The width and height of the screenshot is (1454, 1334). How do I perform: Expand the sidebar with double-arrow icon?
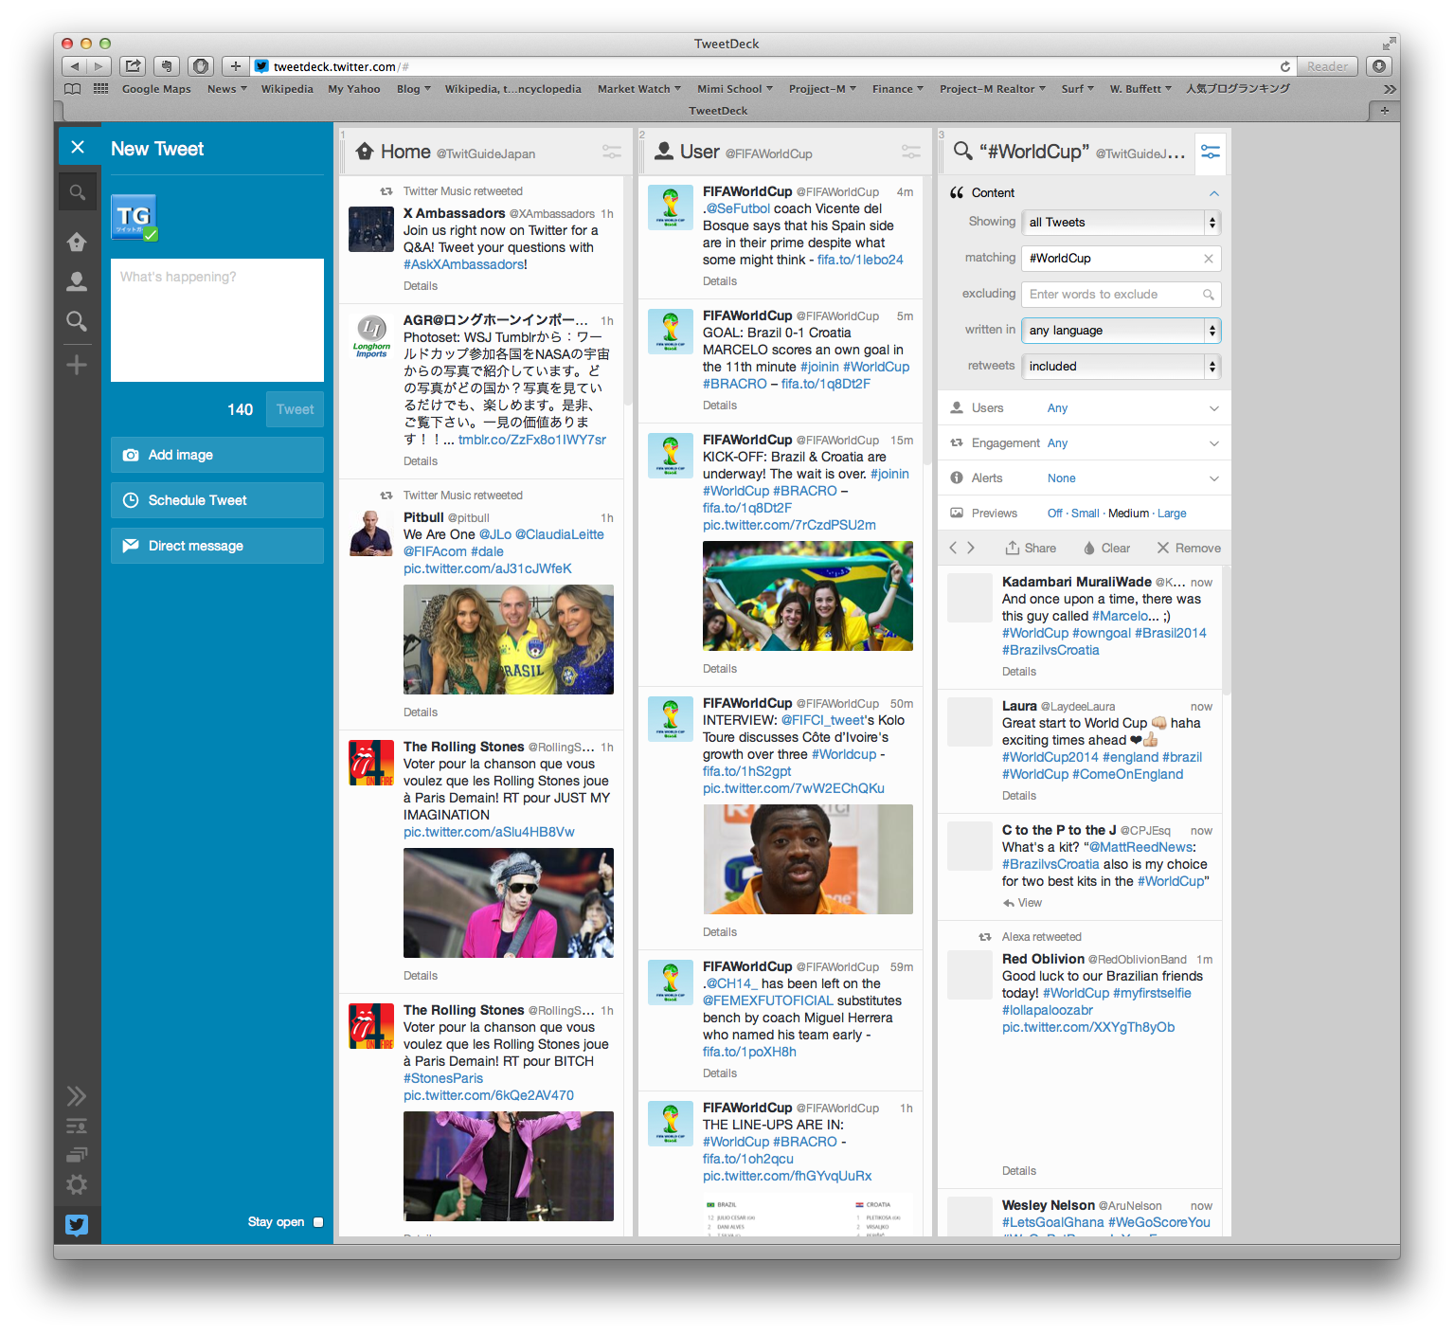pyautogui.click(x=77, y=1096)
